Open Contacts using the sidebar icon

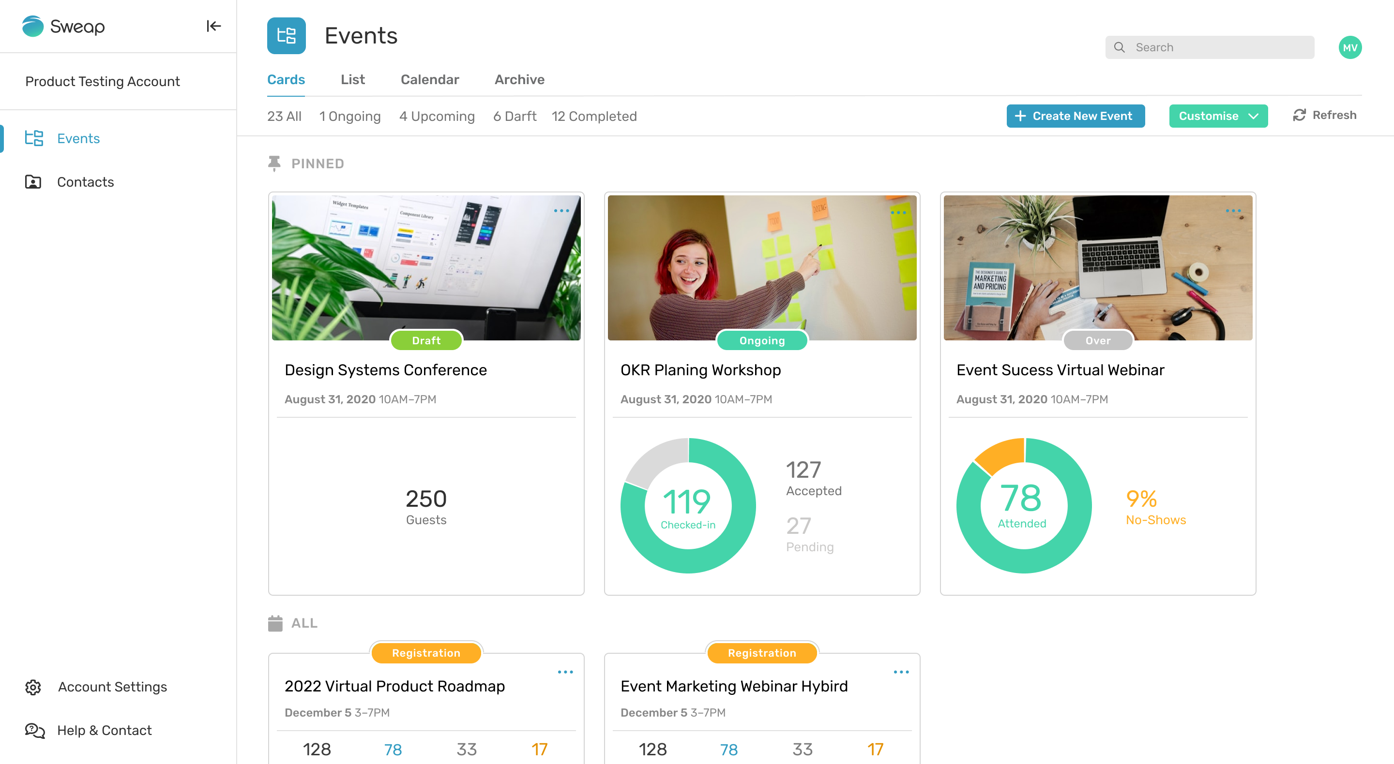[33, 182]
